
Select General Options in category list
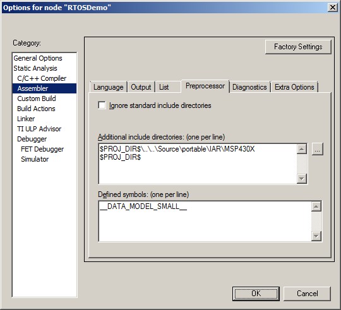click(38, 58)
